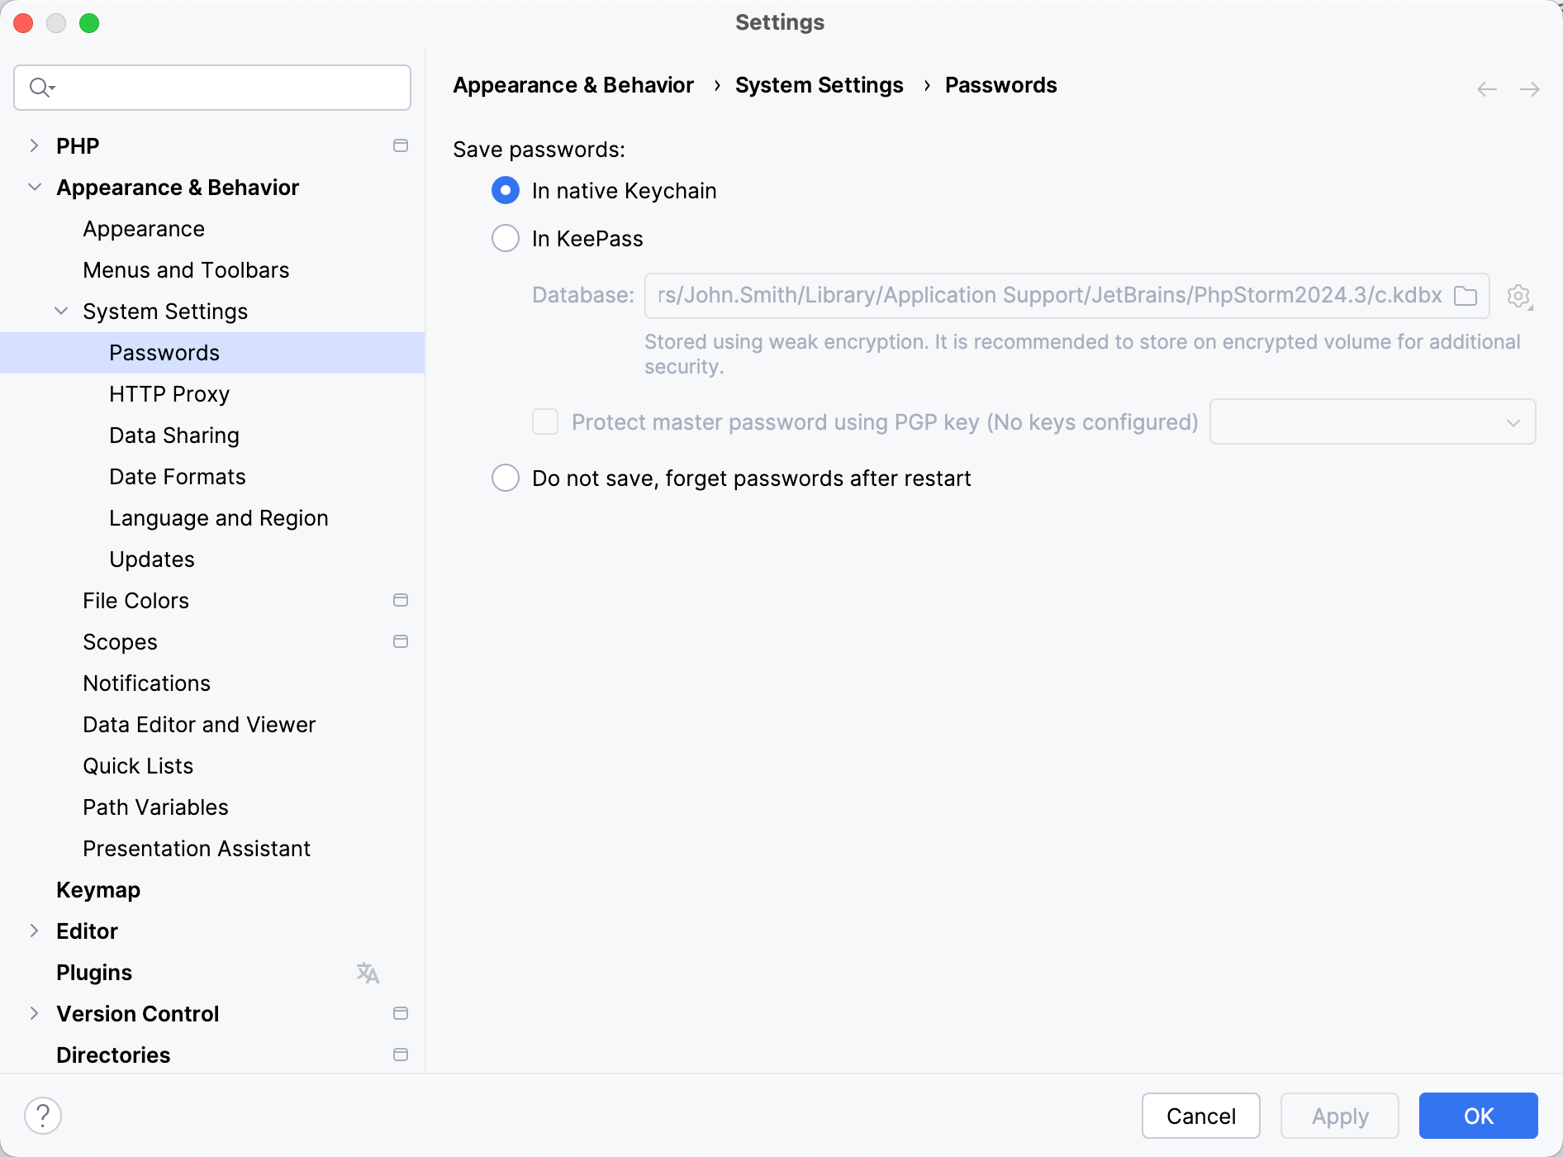
Task: Expand the PHP settings section
Action: tap(34, 146)
